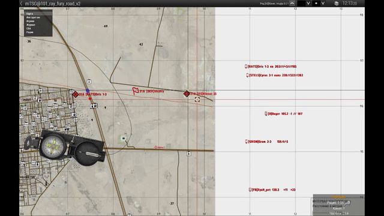The height and width of the screenshot is (216, 384).
Task: Click the building icon south of horizontal road
Action: point(189,154)
